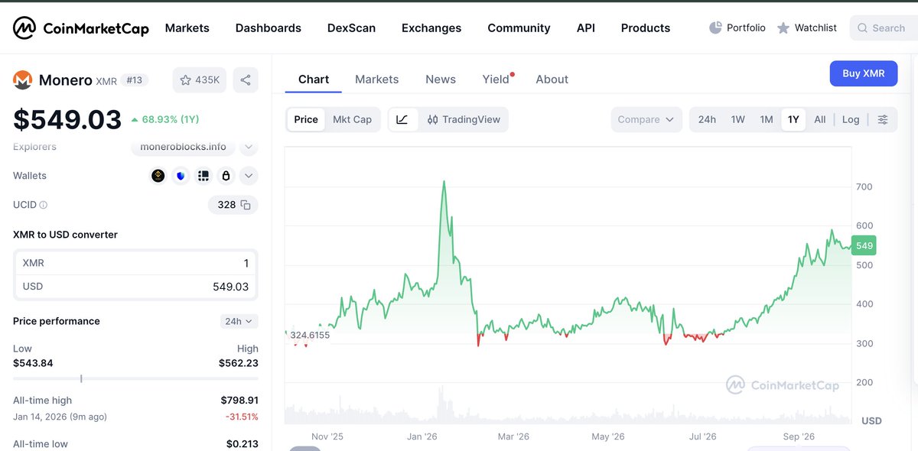Set chart range to 1M
Viewport: 918px width, 451px height.
point(767,119)
